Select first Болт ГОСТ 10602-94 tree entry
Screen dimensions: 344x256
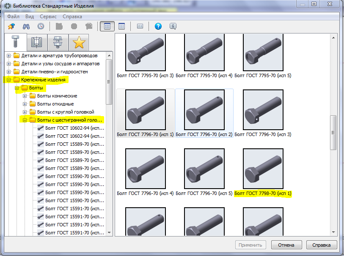tap(71, 128)
